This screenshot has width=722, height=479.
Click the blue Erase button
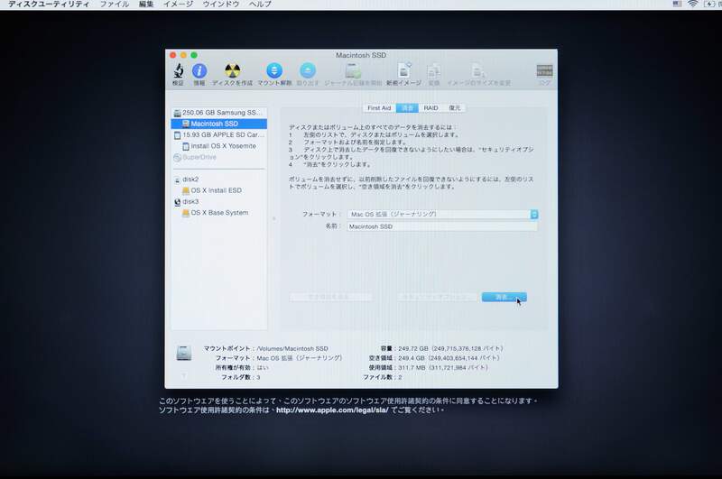(504, 298)
